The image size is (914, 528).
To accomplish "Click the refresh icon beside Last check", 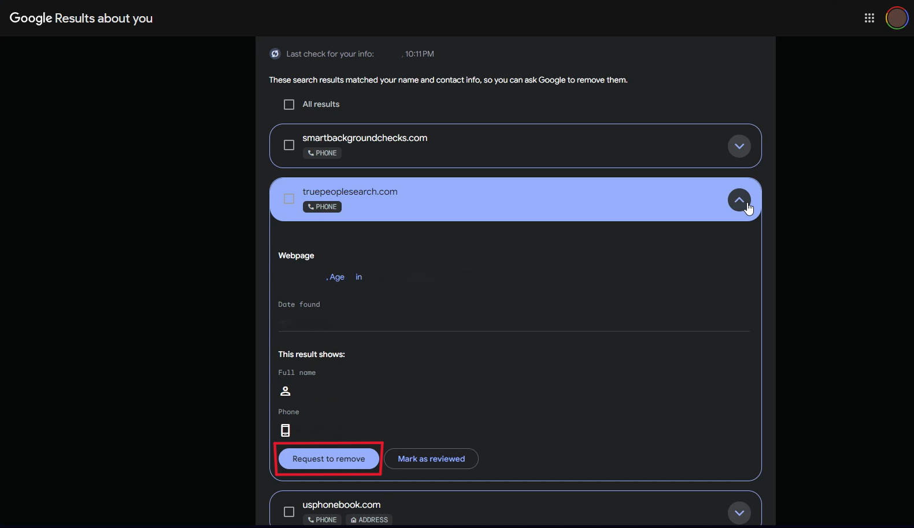I will 275,54.
